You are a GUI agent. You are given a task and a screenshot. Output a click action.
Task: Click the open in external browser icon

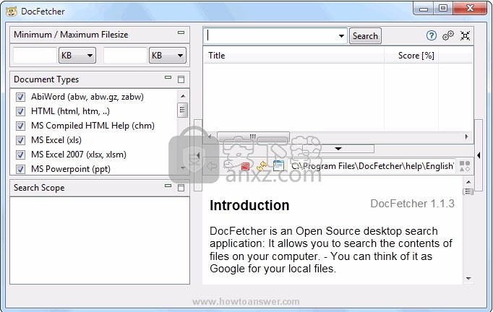click(278, 166)
